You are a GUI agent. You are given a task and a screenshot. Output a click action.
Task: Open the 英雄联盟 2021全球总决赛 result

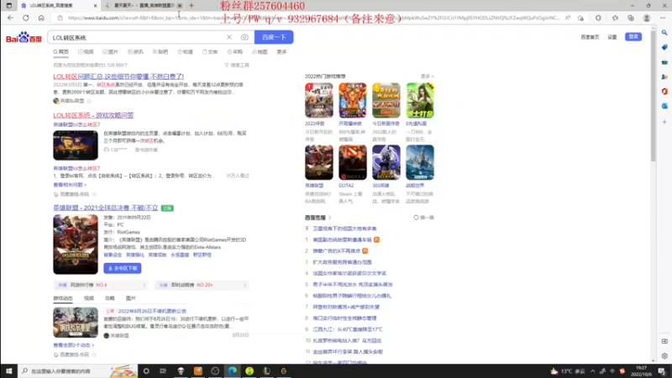click(106, 207)
